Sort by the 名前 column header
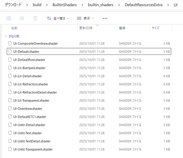This screenshot has width=183, height=158. click(14, 28)
